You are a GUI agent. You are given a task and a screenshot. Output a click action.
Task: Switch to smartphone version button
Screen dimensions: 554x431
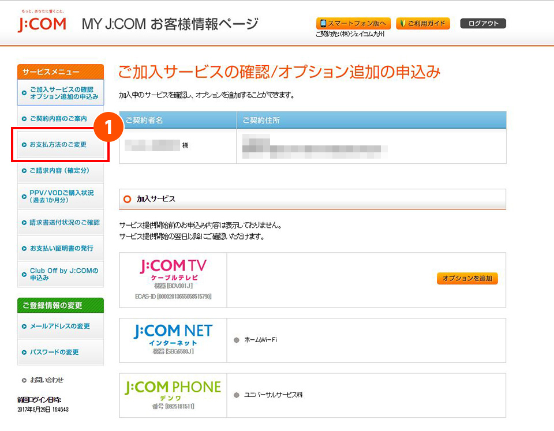click(x=353, y=24)
